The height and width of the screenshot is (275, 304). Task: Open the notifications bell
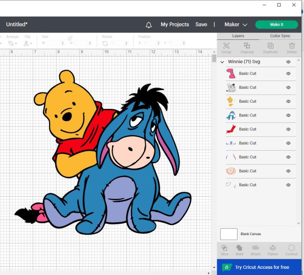[149, 25]
